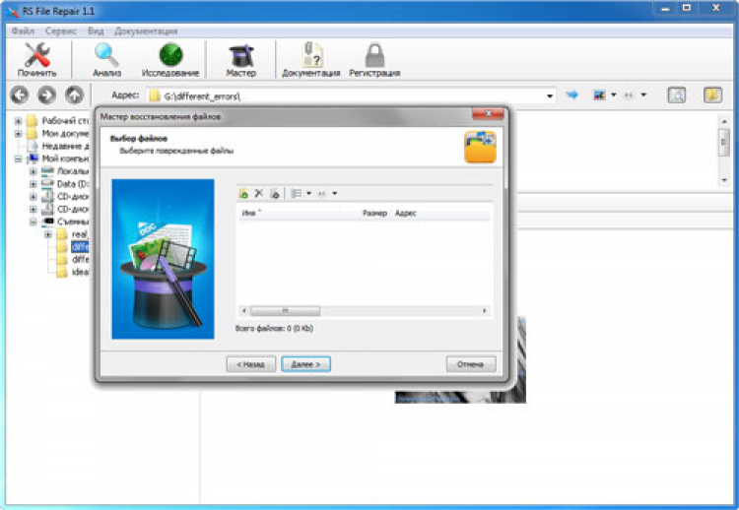The height and width of the screenshot is (510, 739).
Task: Start the Исследование scan tool
Action: [x=170, y=59]
